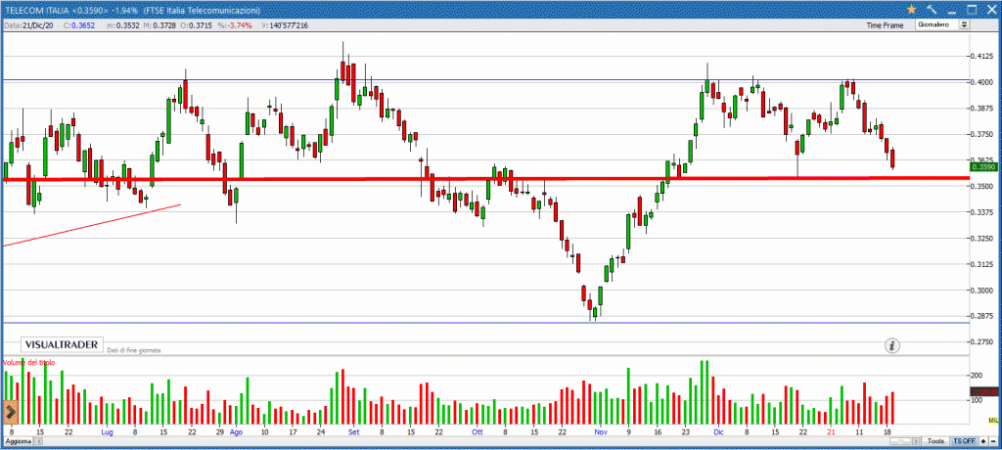Click the 'Lug' month label on date axis

[x=107, y=432]
